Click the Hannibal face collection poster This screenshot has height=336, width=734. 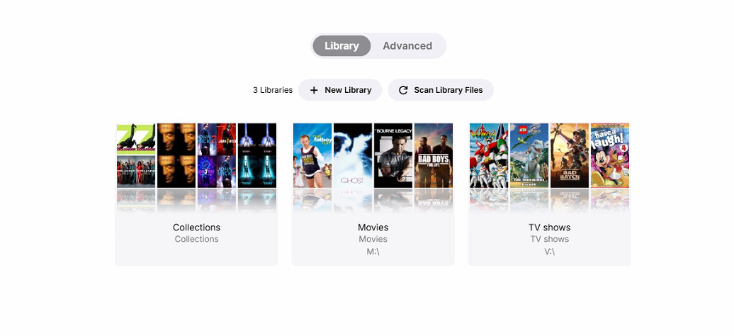click(176, 155)
